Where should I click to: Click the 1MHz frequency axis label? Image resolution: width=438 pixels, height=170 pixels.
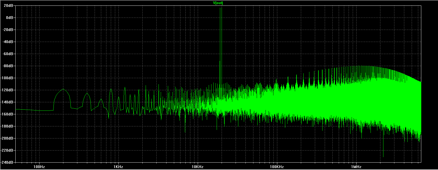(356, 167)
